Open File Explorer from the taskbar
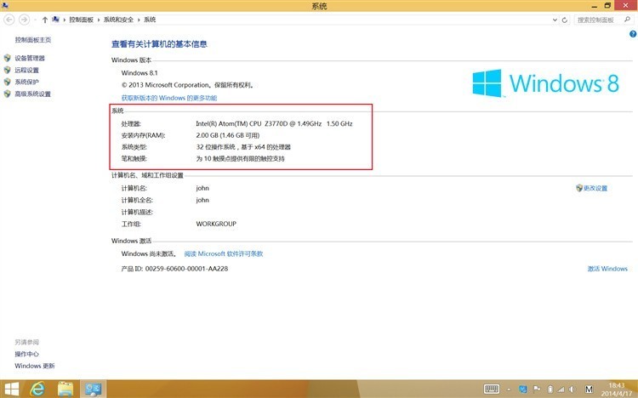This screenshot has height=398, width=638. point(66,389)
